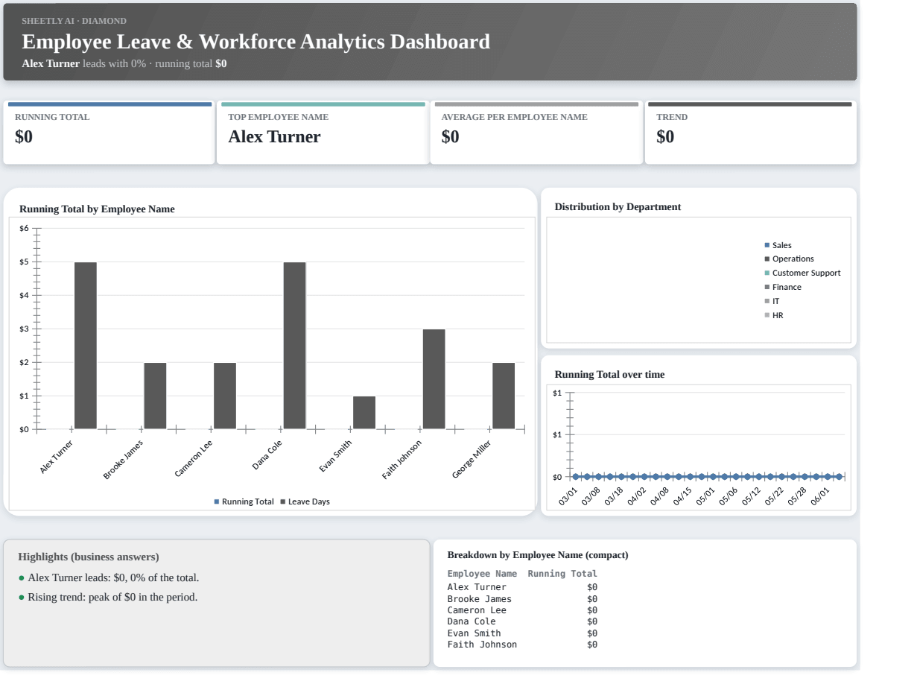Click the $3 tick label on bar chart axis
Image resolution: width=914 pixels, height=687 pixels.
[x=24, y=329]
